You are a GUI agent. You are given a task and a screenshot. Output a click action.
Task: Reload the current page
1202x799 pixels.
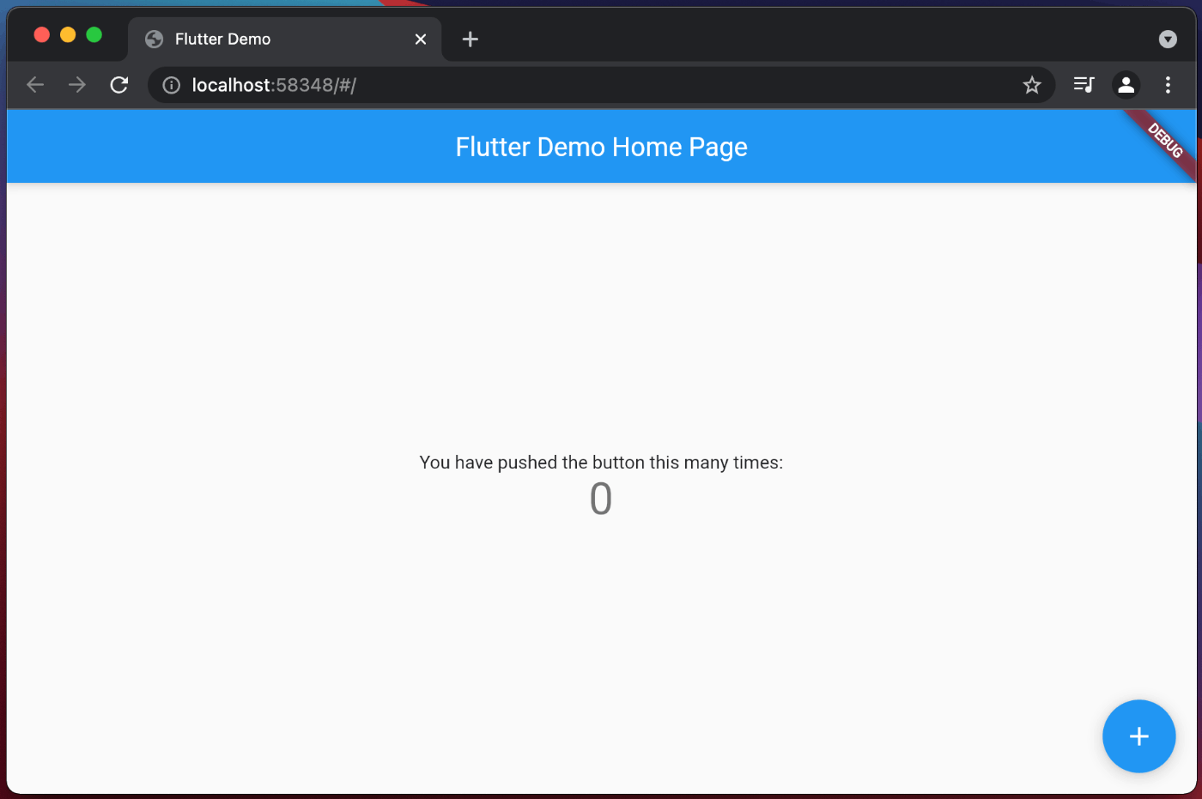pos(119,85)
